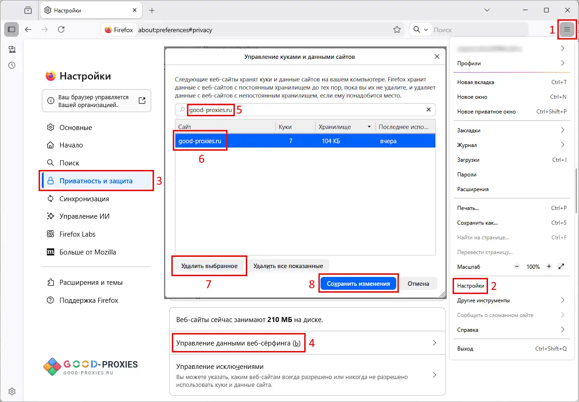Zoom in with the plus button

549,266
